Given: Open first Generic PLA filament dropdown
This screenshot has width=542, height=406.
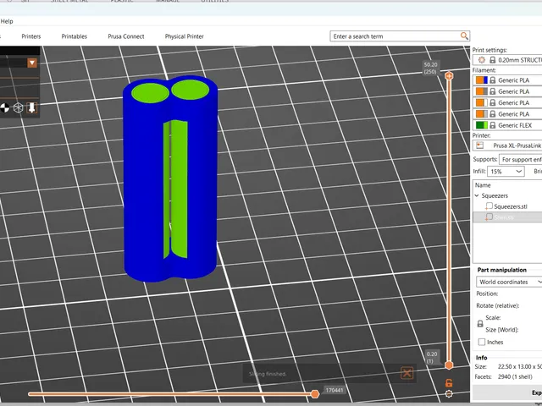Looking at the screenshot, I should click(507, 80).
